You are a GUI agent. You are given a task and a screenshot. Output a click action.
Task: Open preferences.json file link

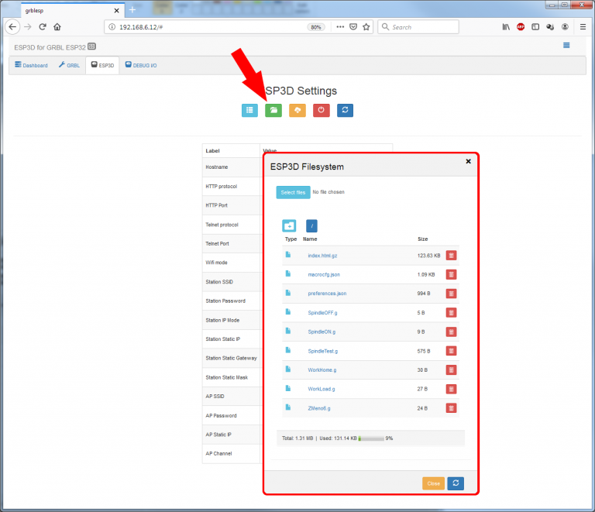[x=327, y=294]
